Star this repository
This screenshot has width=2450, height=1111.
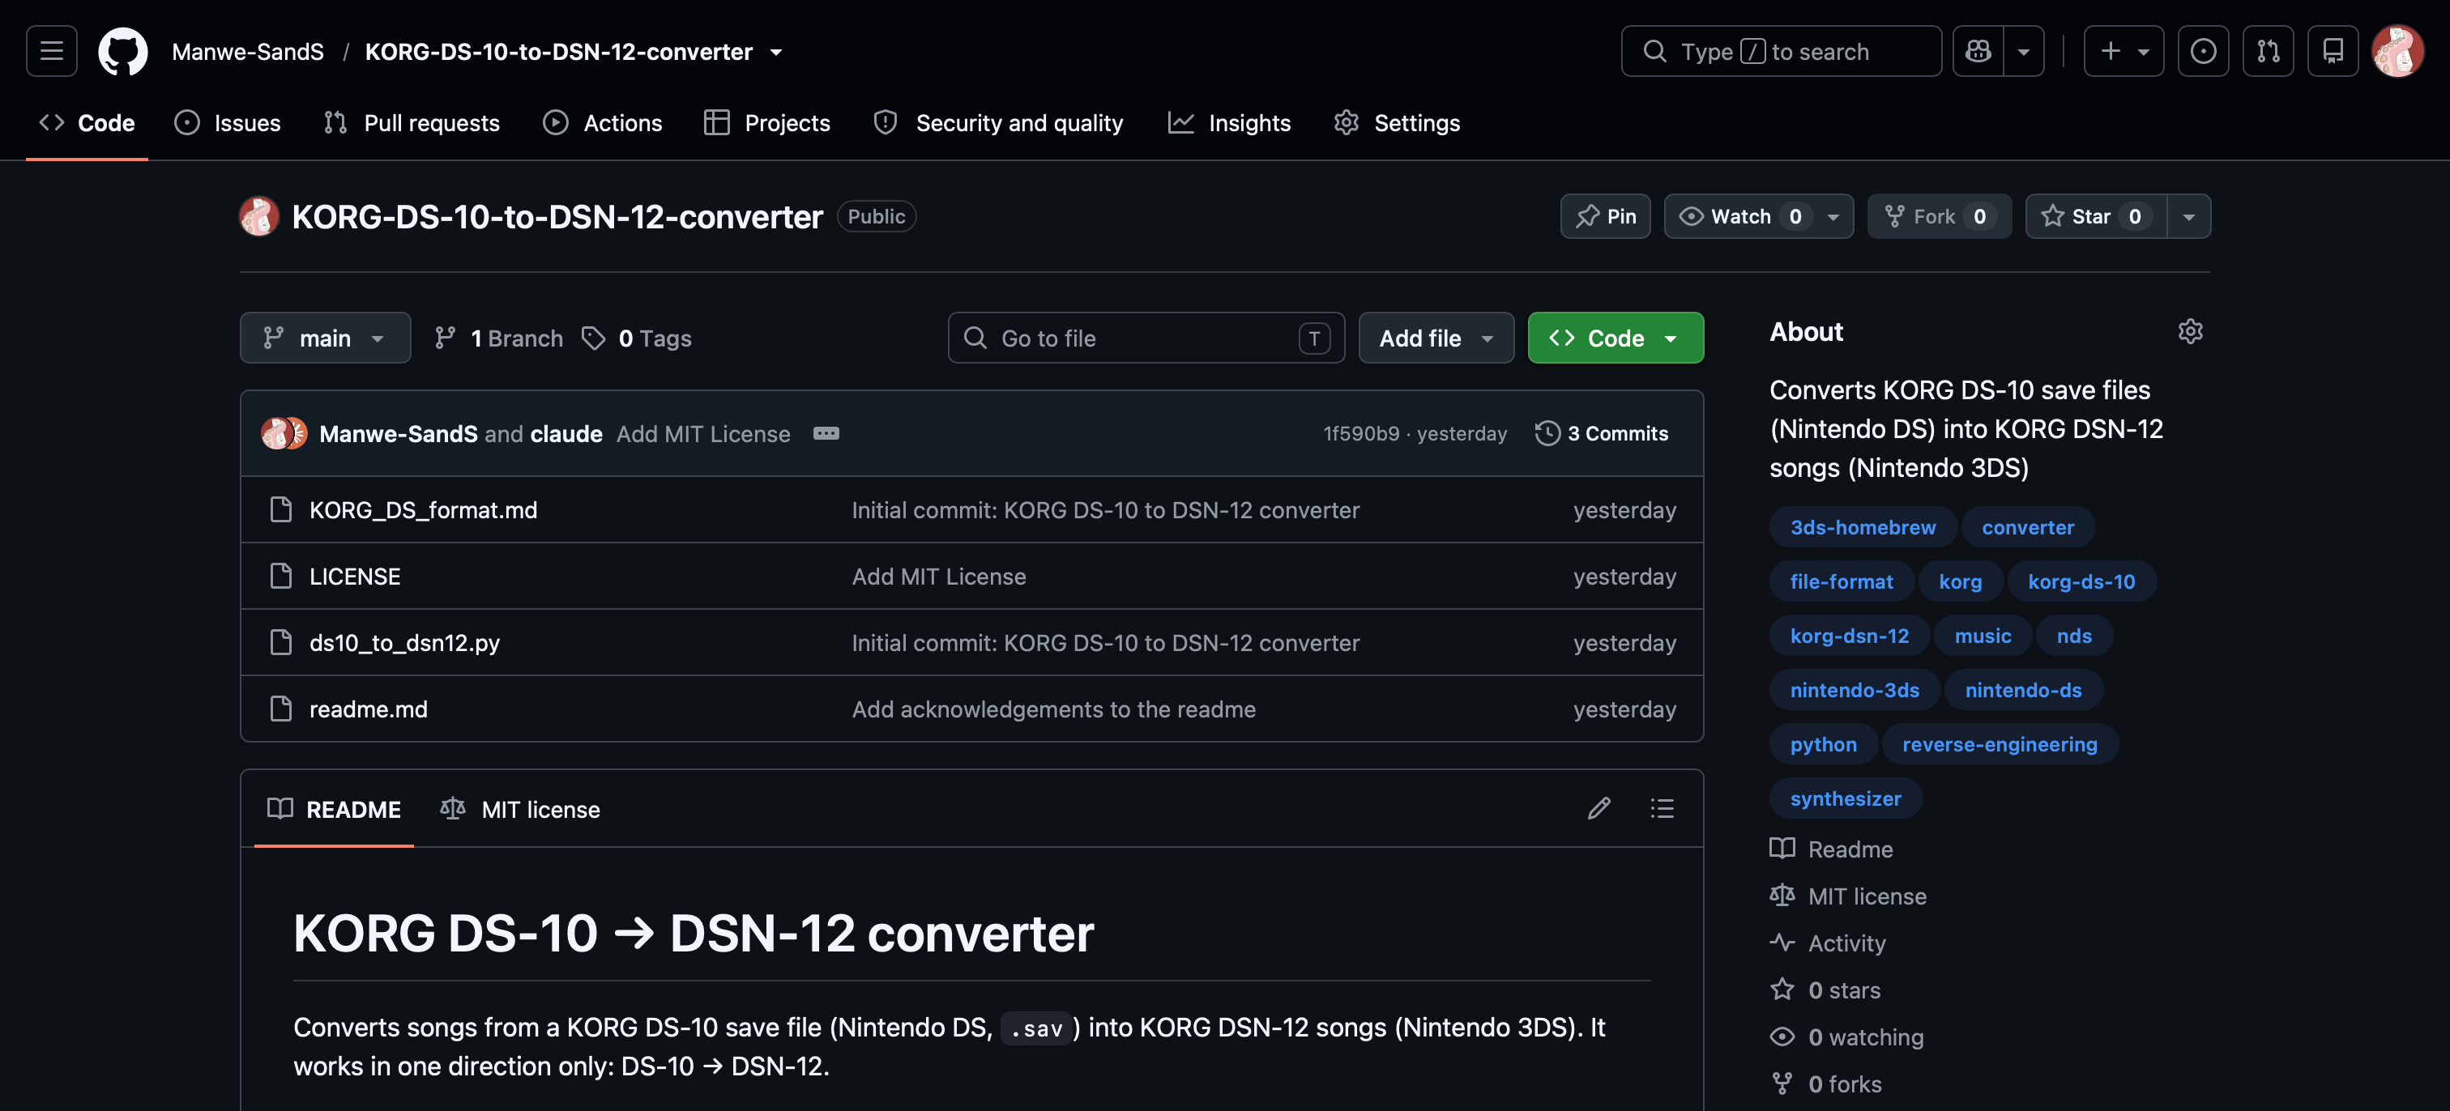[2096, 217]
